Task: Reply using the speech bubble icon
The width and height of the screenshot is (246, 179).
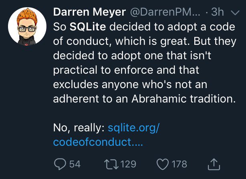Action: point(60,164)
